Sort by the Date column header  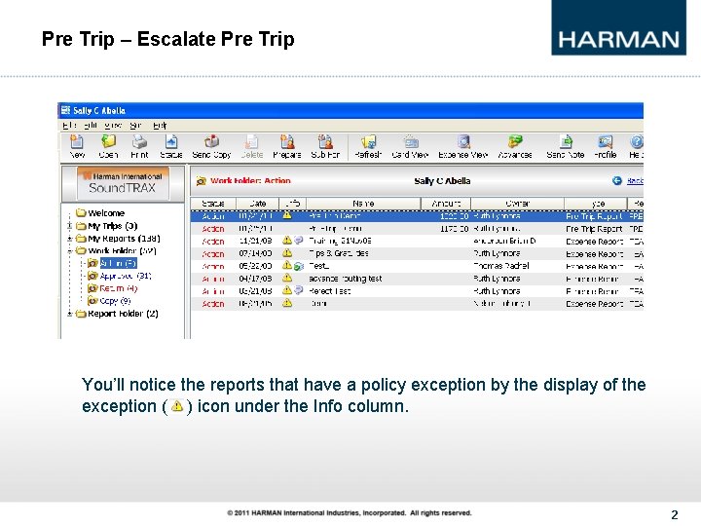click(257, 204)
